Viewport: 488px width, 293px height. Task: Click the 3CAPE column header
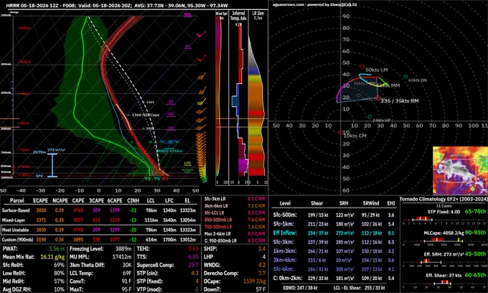tap(96, 200)
